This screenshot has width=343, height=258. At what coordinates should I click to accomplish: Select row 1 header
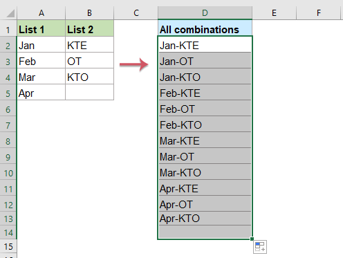pyautogui.click(x=8, y=28)
